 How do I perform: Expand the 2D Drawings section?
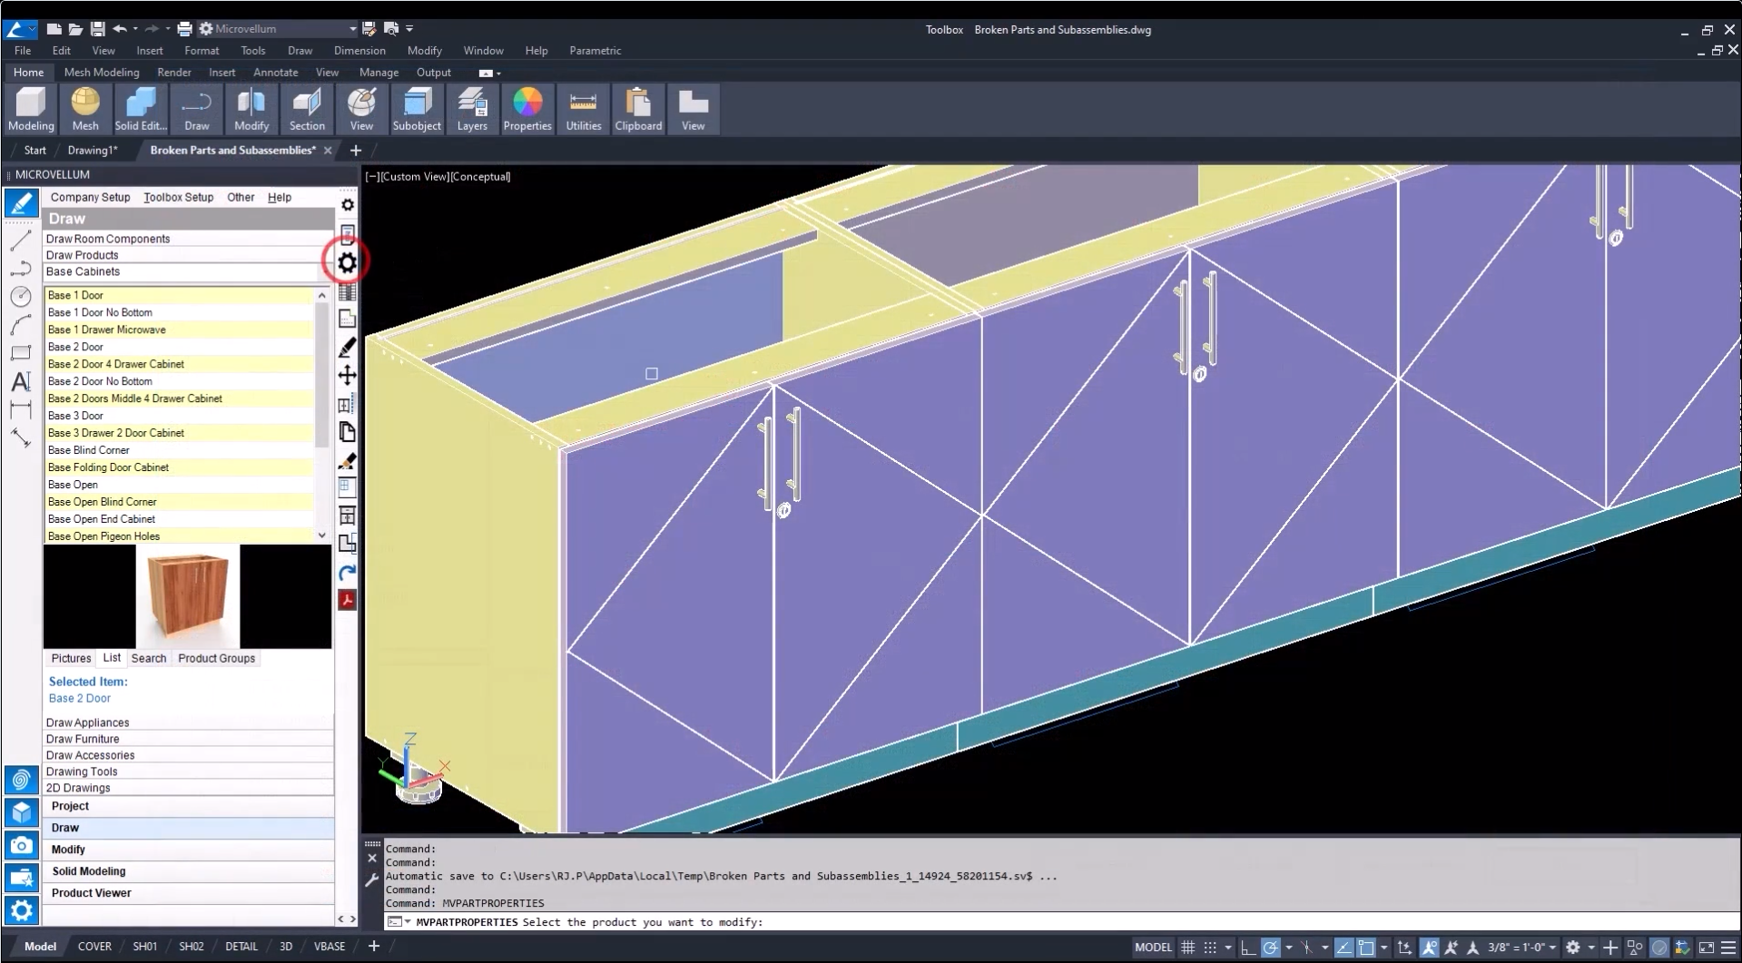(188, 788)
